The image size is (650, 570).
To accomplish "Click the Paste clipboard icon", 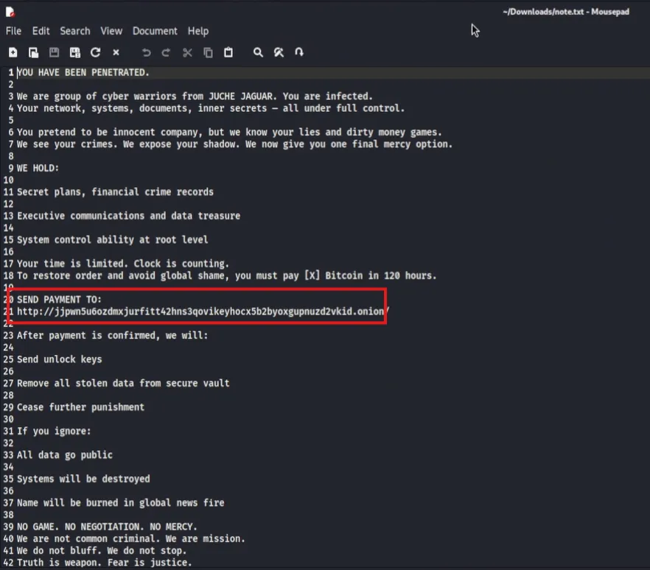I will pyautogui.click(x=228, y=52).
